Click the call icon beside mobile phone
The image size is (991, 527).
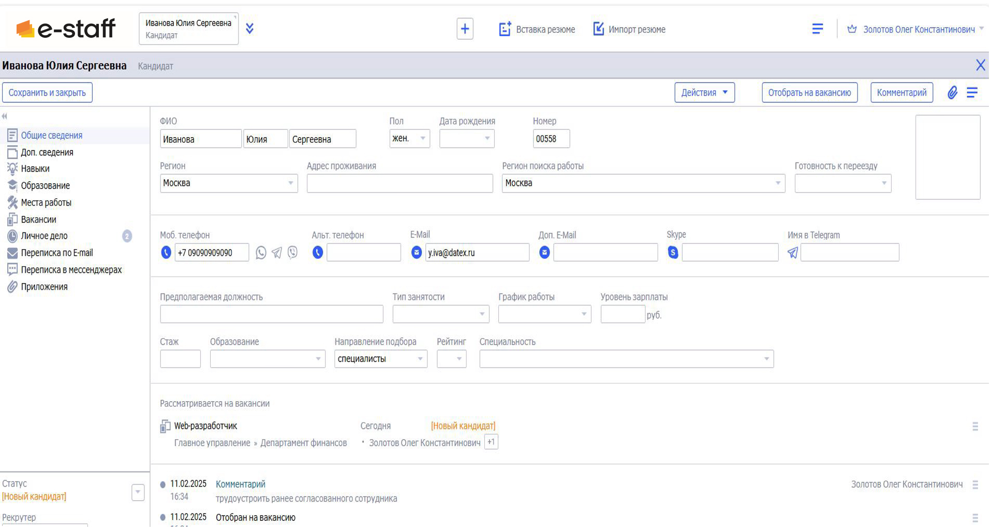tap(166, 253)
